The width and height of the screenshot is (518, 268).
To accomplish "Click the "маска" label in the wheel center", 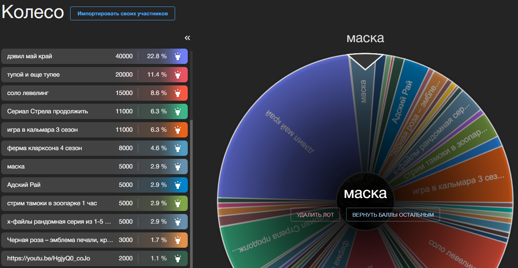I will [x=365, y=193].
